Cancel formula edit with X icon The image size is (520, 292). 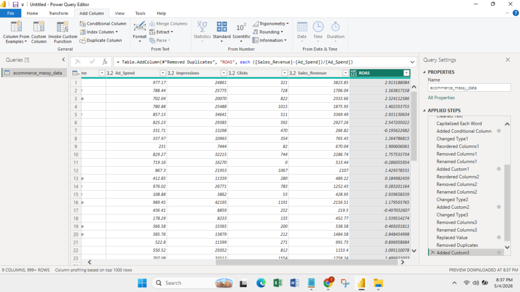(78, 61)
